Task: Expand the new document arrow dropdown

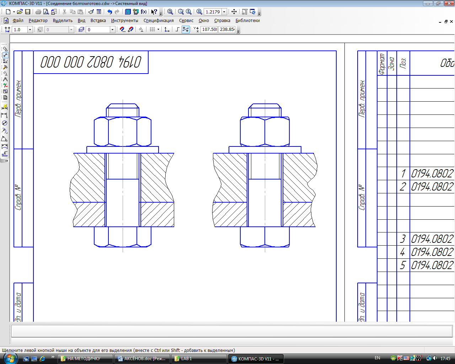Action: 13,12
